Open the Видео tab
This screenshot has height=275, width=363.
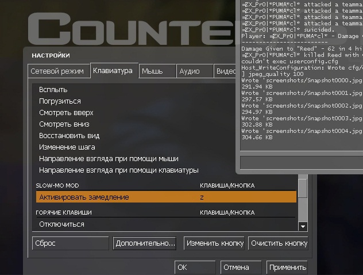point(225,71)
